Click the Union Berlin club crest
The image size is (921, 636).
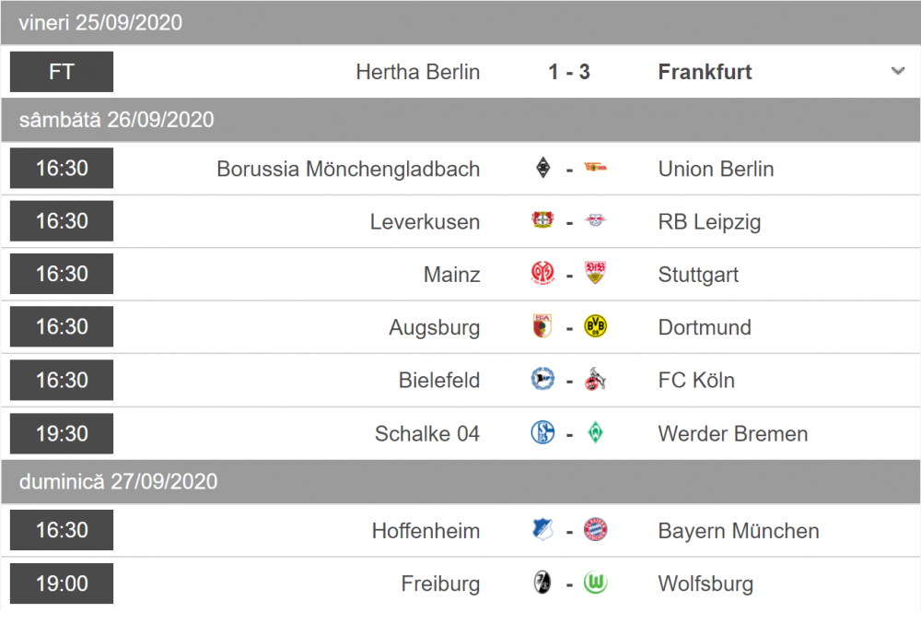(x=596, y=169)
